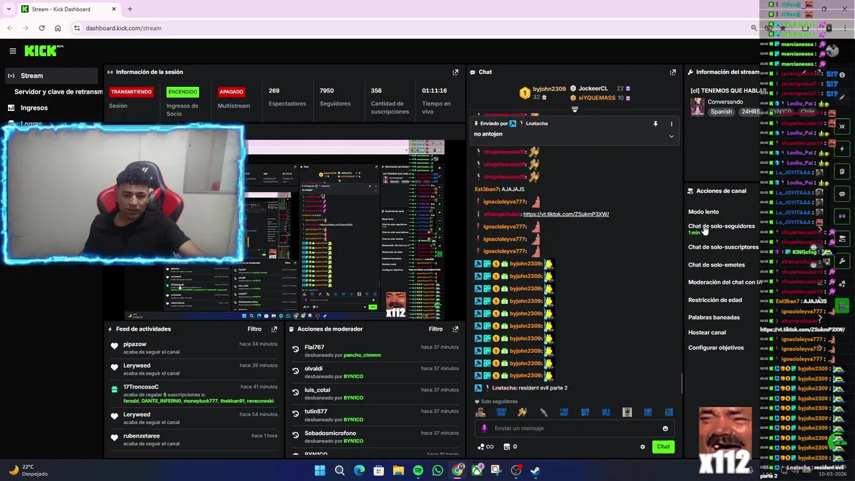
Task: Open Configurar objetivos option
Action: [x=715, y=348]
